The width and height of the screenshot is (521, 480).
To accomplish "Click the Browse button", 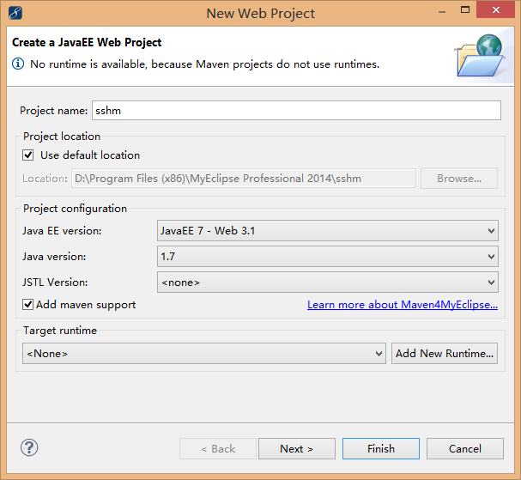I will pyautogui.click(x=459, y=178).
